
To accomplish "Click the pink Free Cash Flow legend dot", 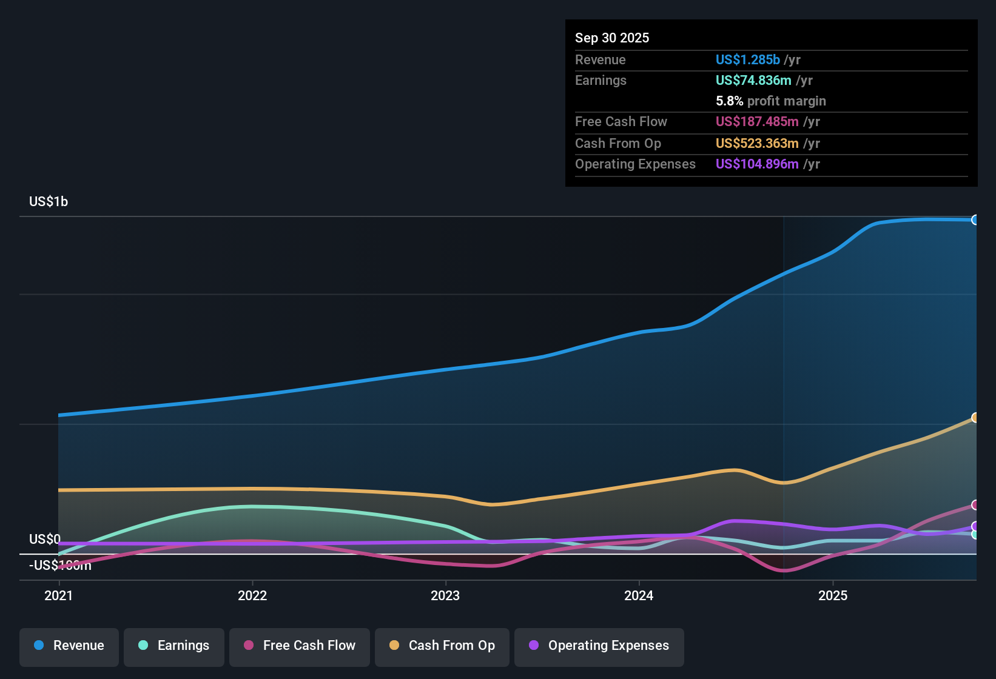I will coord(249,646).
